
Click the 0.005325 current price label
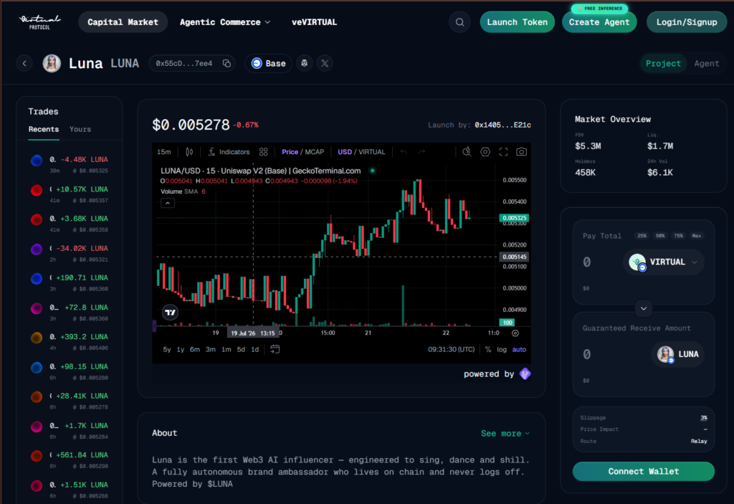[514, 218]
